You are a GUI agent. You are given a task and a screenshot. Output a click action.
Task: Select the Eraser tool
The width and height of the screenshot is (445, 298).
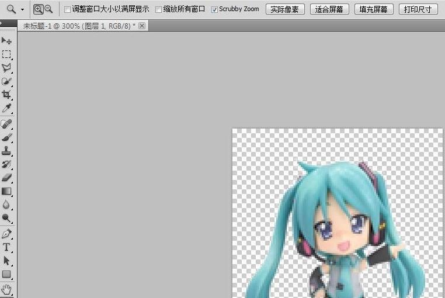click(x=6, y=178)
